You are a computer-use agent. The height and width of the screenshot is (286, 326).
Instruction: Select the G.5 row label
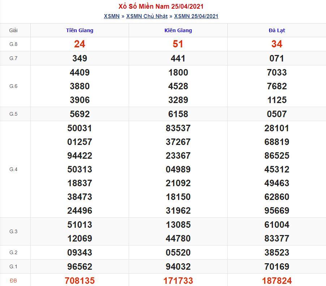click(x=13, y=114)
